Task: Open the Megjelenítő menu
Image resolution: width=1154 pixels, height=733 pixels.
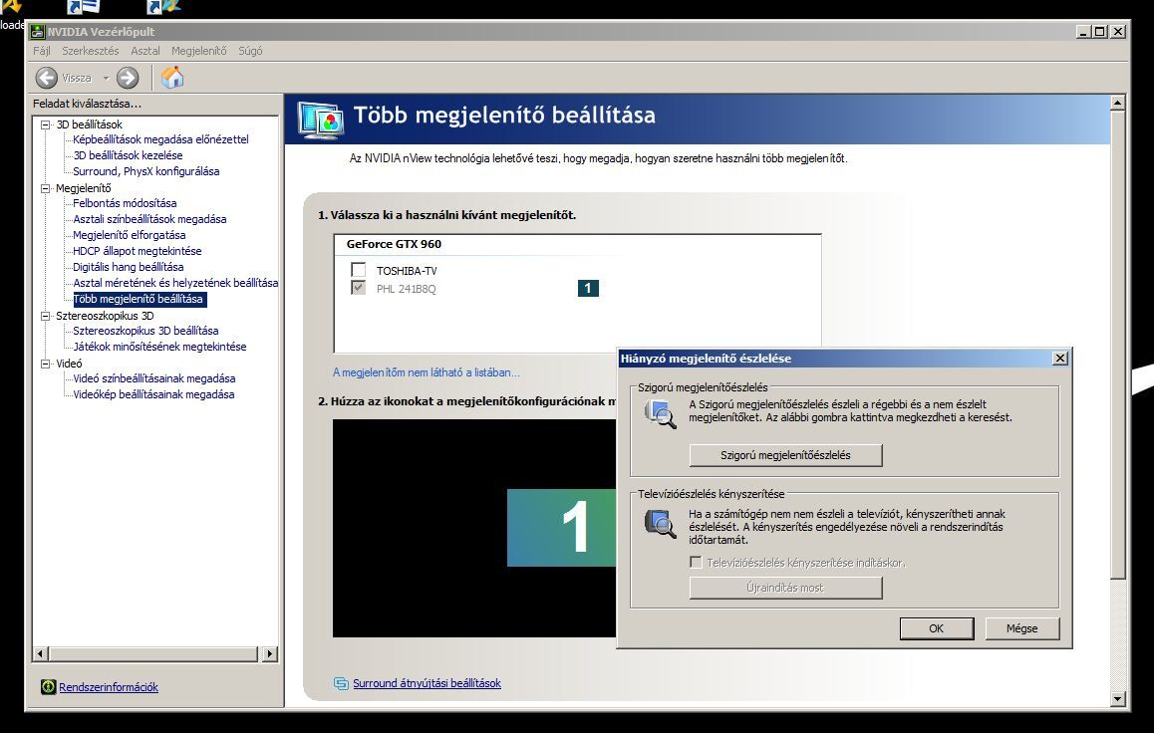Action: 198,51
